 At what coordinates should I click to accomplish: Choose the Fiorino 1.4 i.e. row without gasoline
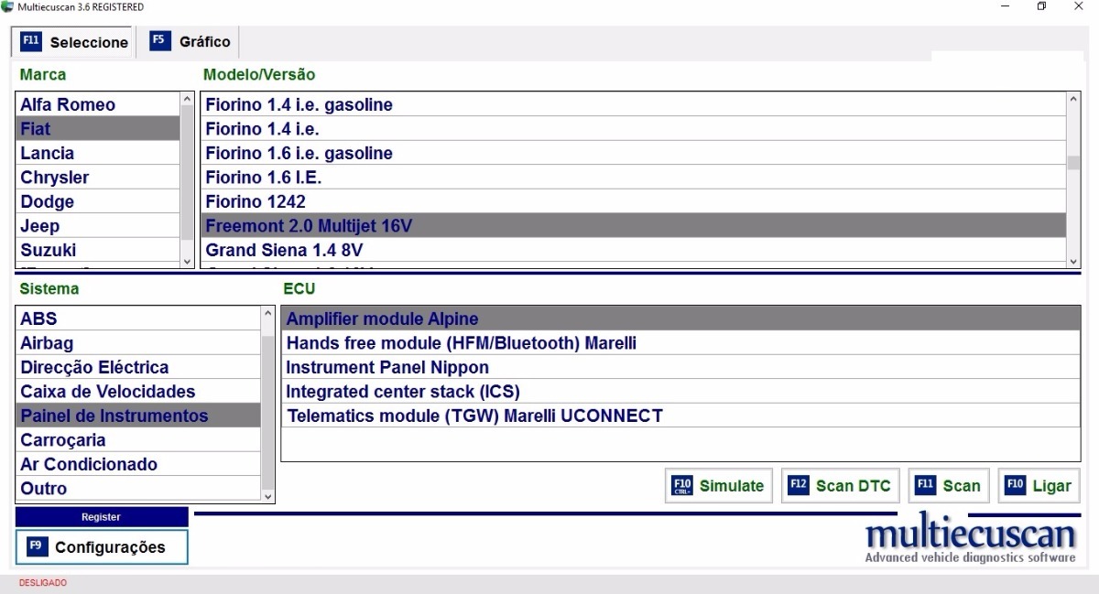pos(634,129)
